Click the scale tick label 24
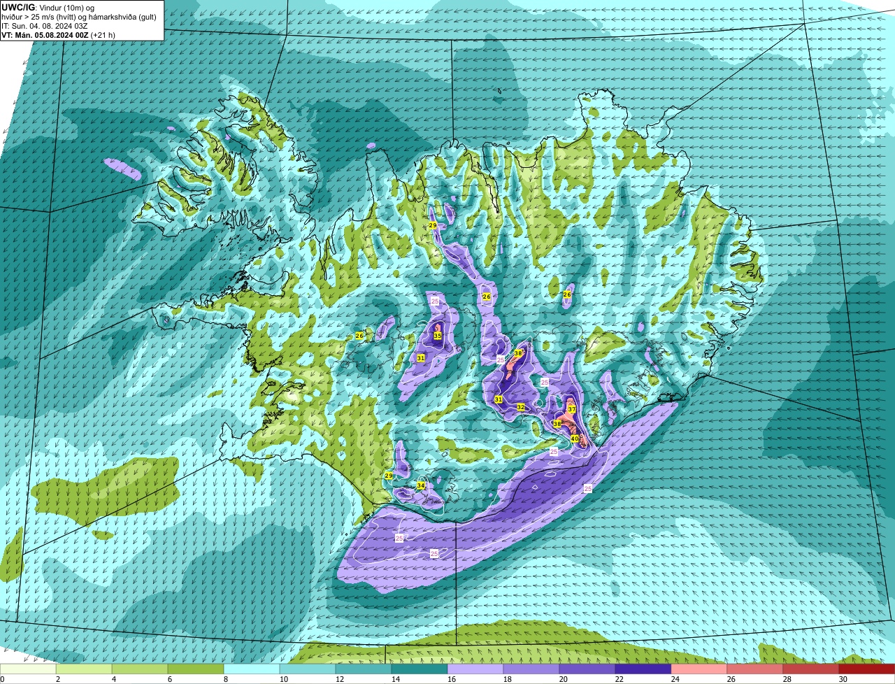895x684 pixels. tap(675, 679)
